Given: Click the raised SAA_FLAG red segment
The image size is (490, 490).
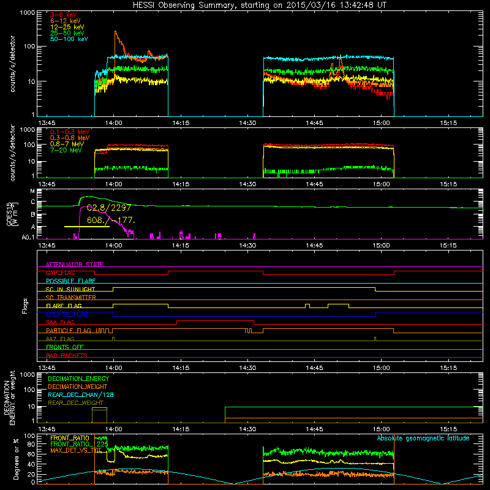Looking at the screenshot, I should [216, 320].
